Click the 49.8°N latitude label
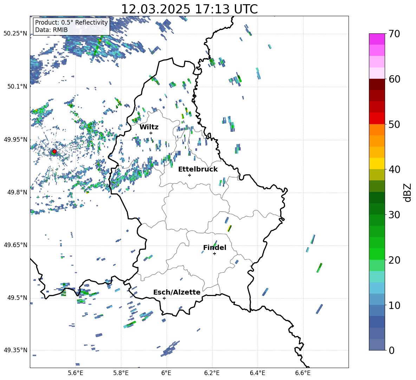The width and height of the screenshot is (416, 380). coord(17,192)
